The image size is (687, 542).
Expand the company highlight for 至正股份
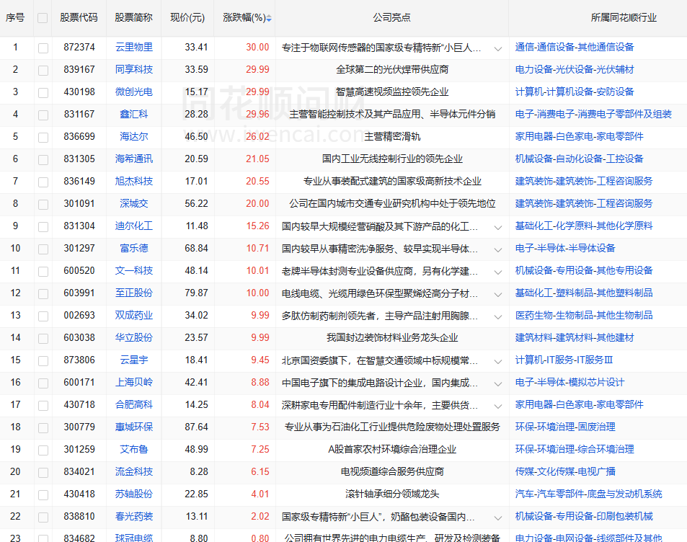498,295
